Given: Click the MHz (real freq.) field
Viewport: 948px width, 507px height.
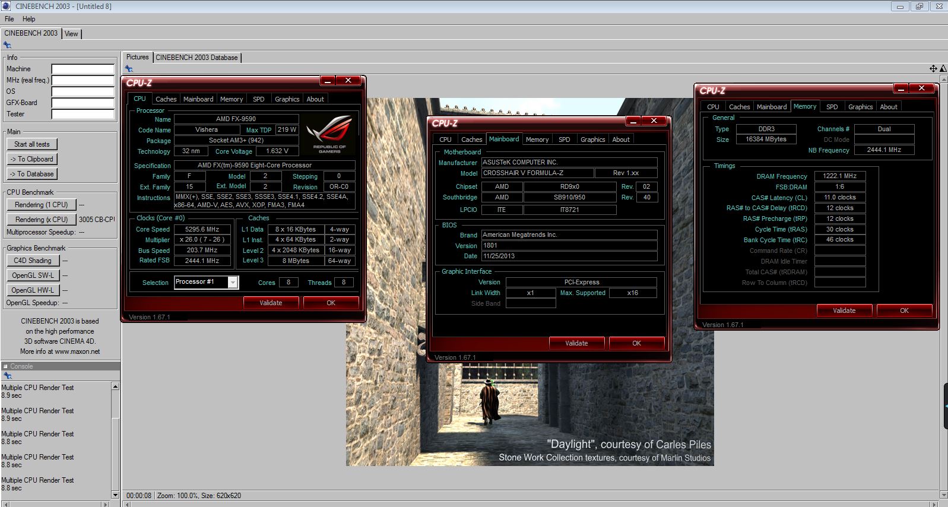Looking at the screenshot, I should click(x=83, y=80).
